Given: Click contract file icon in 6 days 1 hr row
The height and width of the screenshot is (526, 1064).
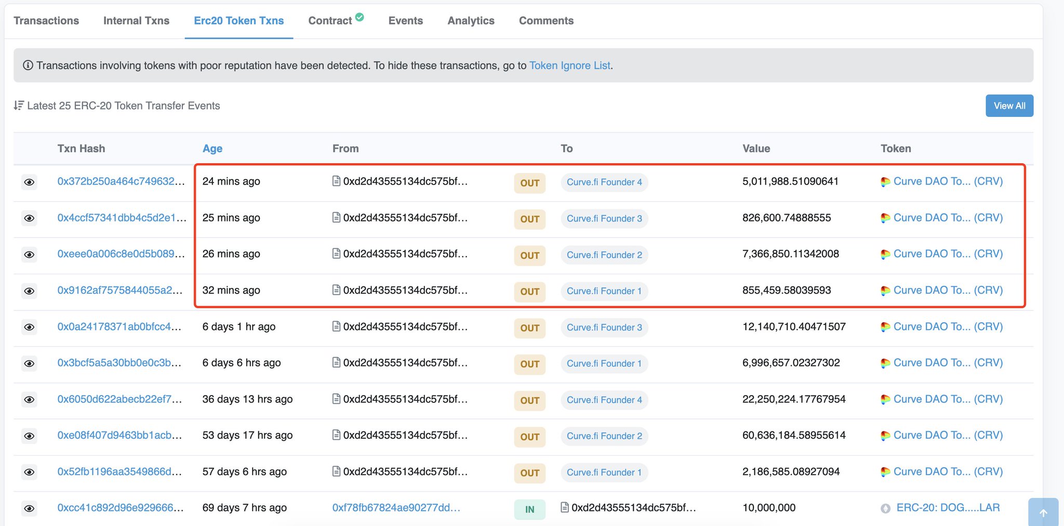Looking at the screenshot, I should (x=336, y=326).
